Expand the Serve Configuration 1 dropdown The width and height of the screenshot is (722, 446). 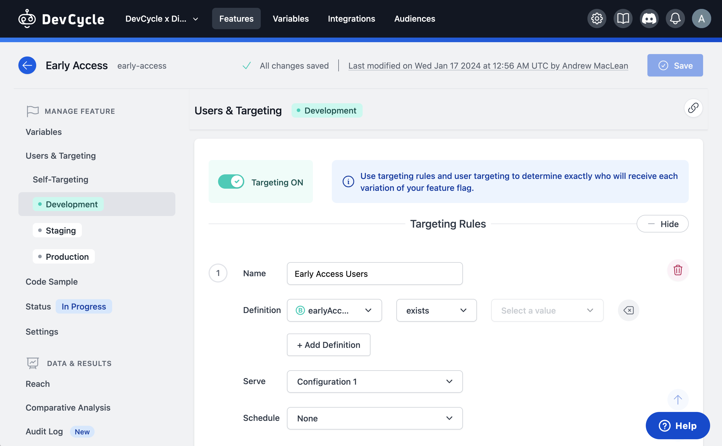pos(448,382)
